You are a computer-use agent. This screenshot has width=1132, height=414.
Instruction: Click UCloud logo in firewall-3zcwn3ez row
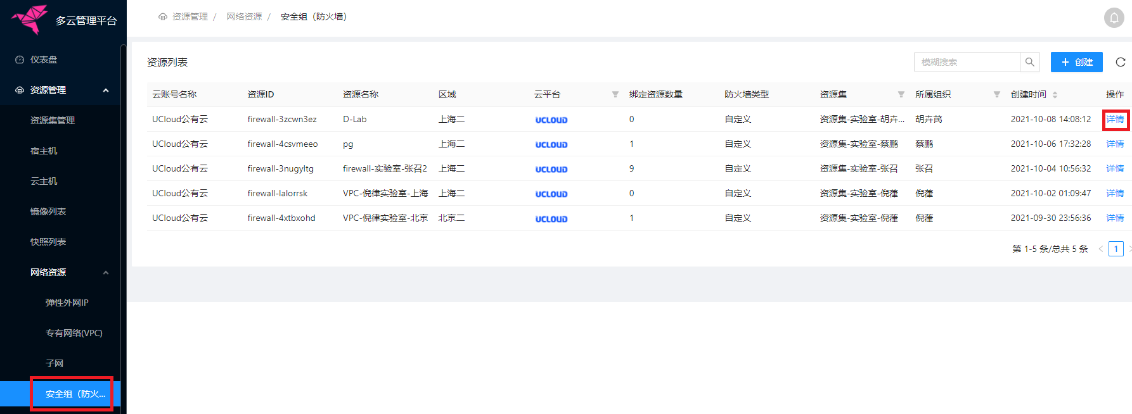click(551, 120)
